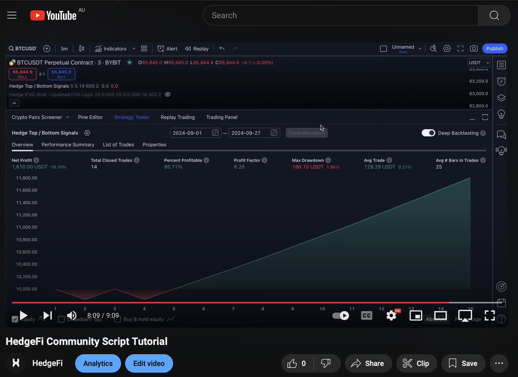Open strategy settings gear beside Hedge Top / Bottom Signals
This screenshot has width=518, height=377.
pyautogui.click(x=87, y=133)
